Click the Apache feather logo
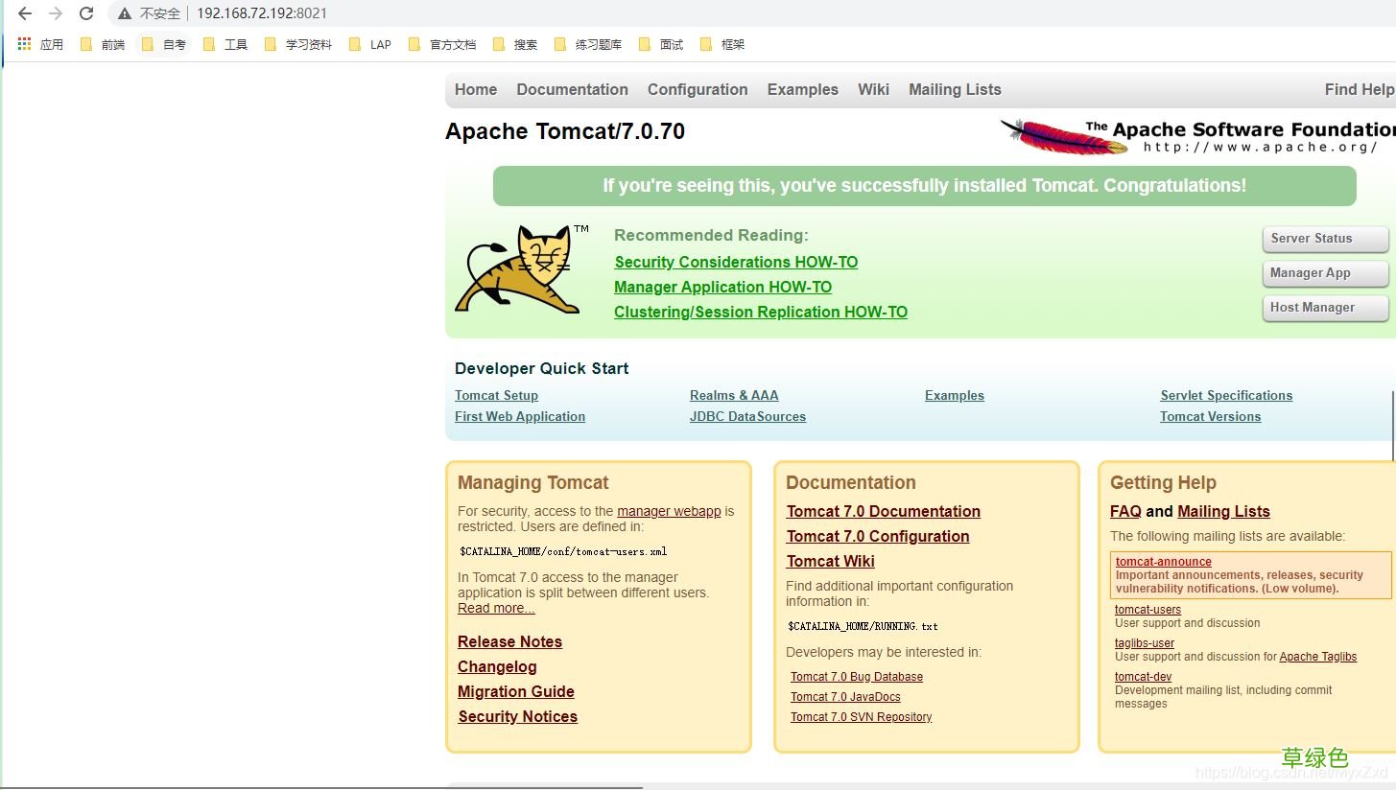1396x790 pixels. click(x=1064, y=136)
